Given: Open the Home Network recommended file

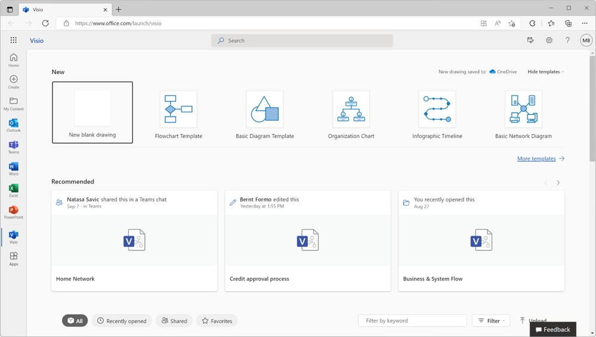Looking at the screenshot, I should [x=134, y=241].
